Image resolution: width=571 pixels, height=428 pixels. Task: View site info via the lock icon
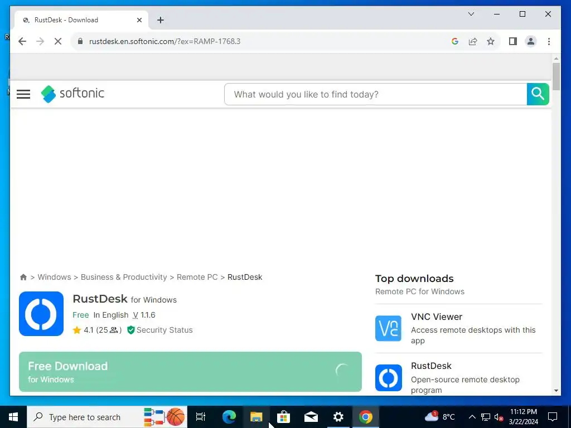80,41
